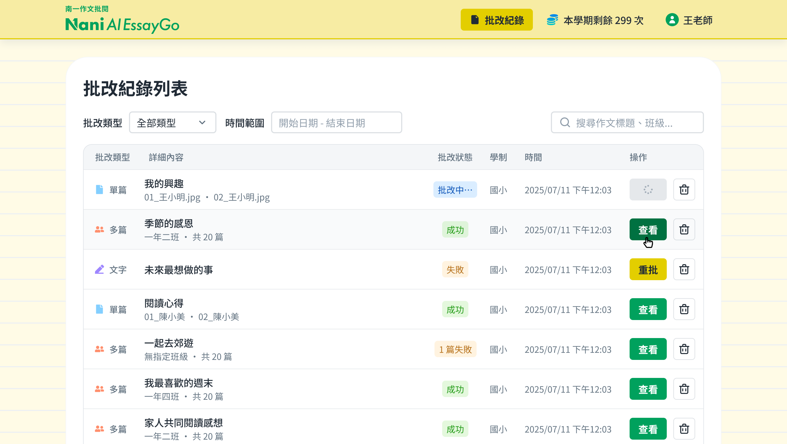Click the pencil text icon for 未來最想做的事
The height and width of the screenshot is (444, 787).
click(99, 269)
